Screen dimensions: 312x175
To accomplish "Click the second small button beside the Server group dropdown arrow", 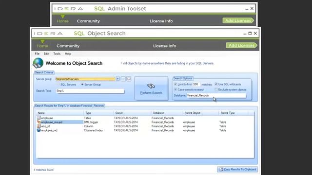I will (x=129, y=79).
